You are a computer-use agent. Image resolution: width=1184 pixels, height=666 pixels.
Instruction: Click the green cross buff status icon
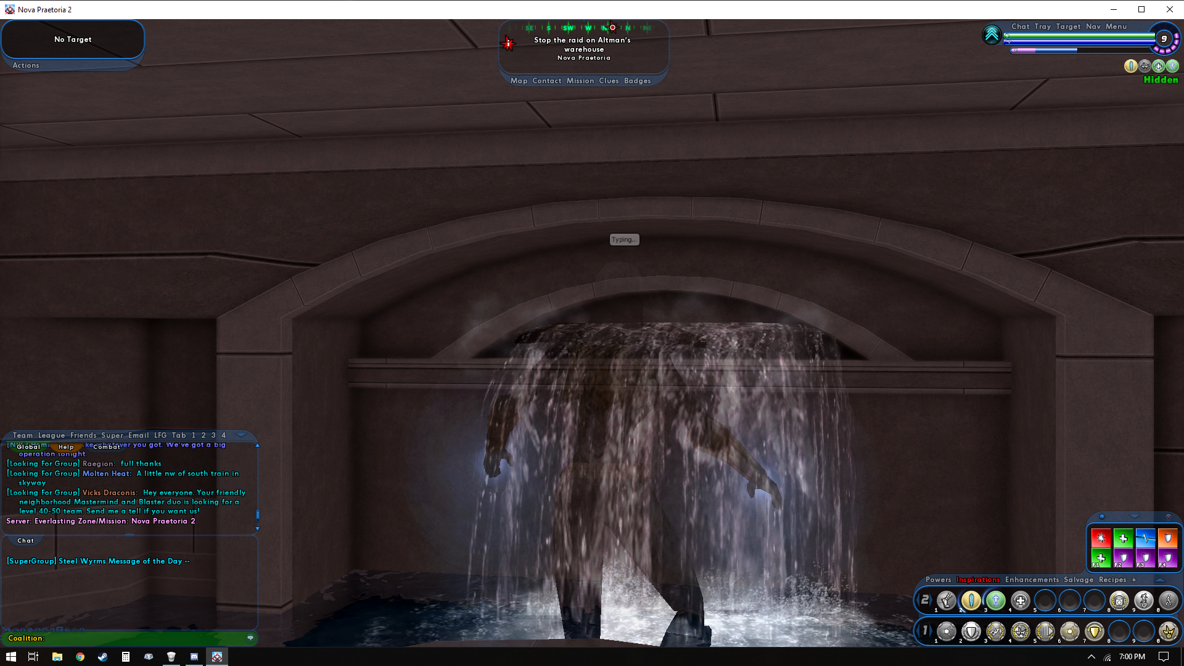point(1159,66)
